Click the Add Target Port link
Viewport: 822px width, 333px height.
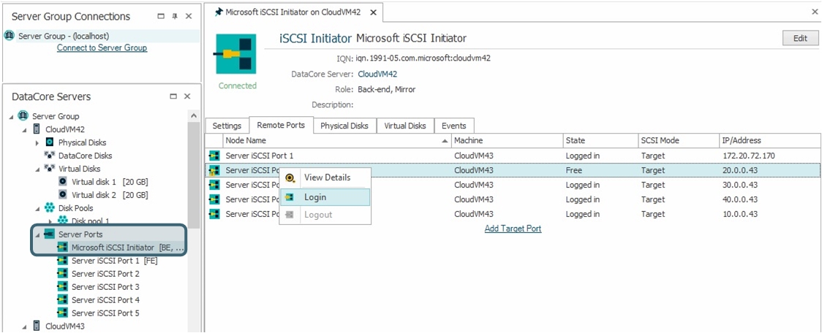pyautogui.click(x=513, y=229)
